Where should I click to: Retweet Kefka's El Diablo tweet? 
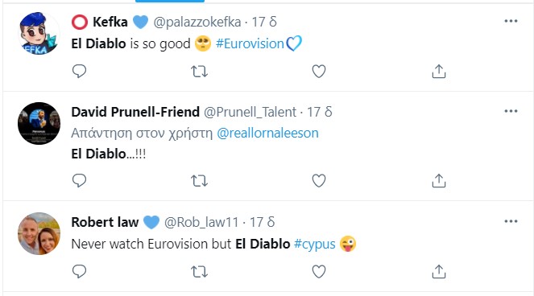[x=199, y=72]
